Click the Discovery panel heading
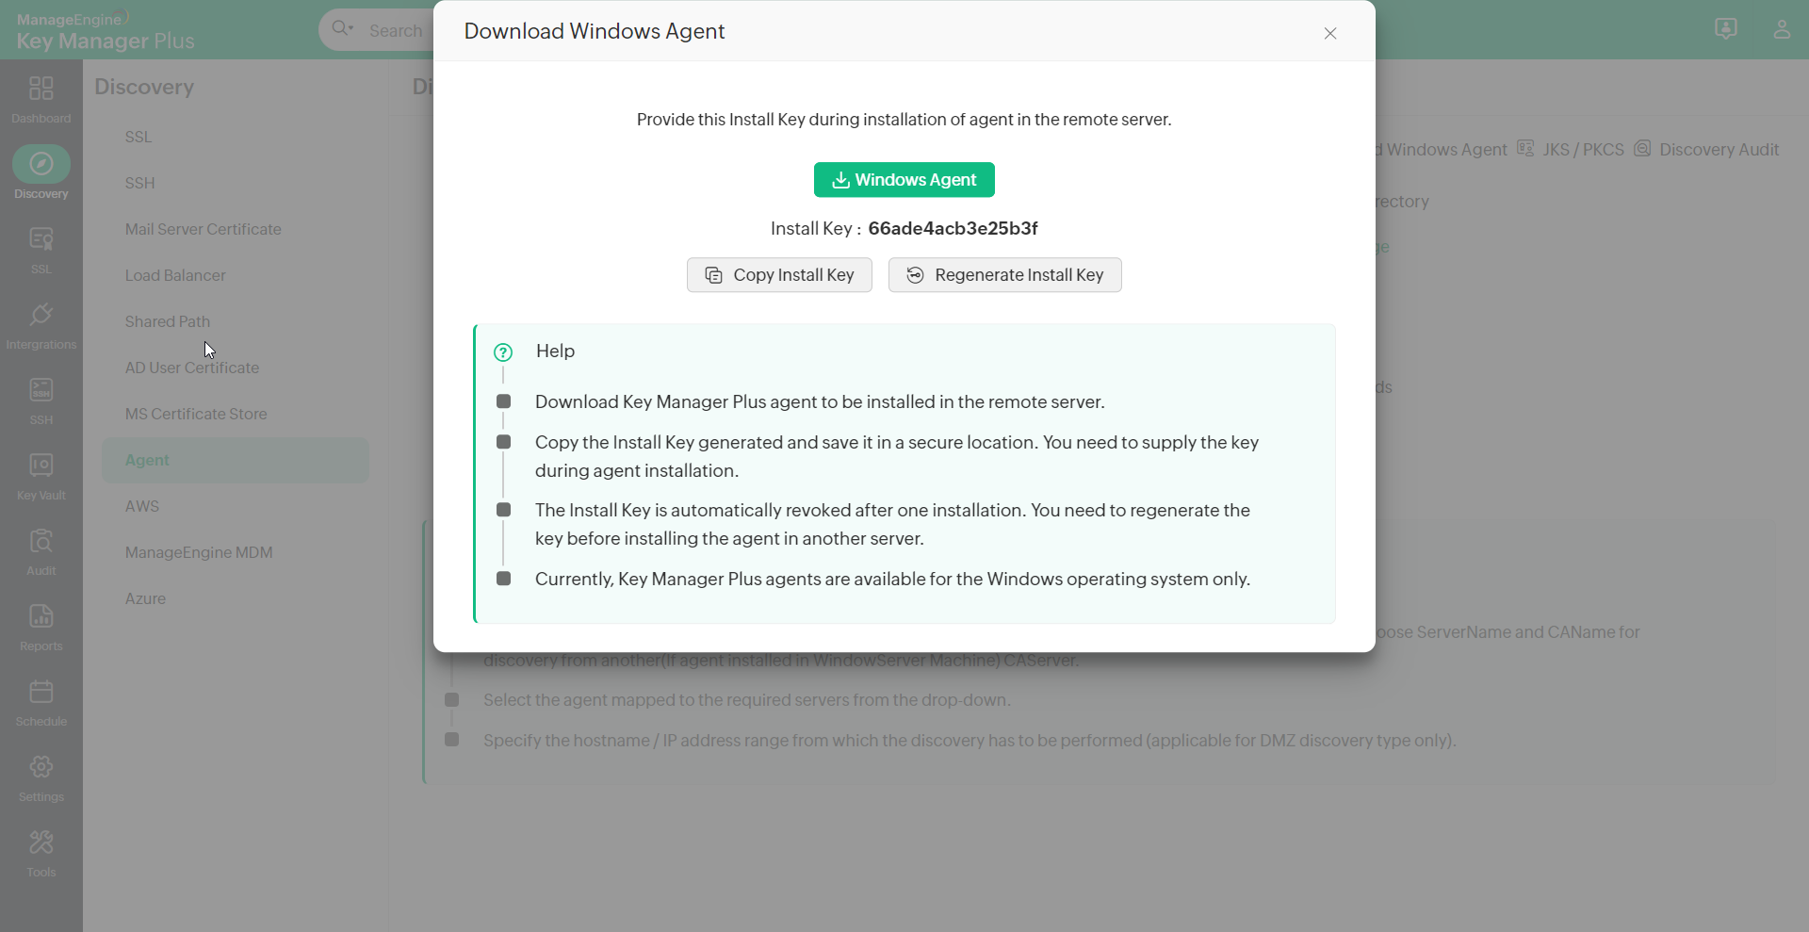Viewport: 1809px width, 932px height. coord(144,87)
